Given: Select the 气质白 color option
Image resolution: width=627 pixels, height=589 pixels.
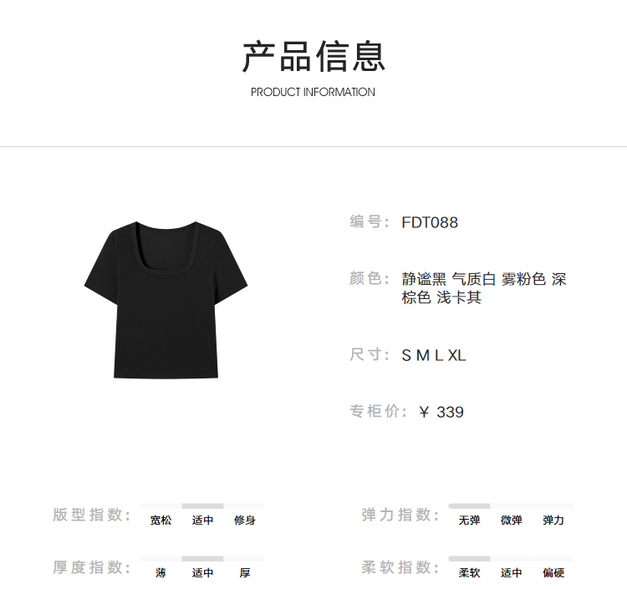Looking at the screenshot, I should pos(474,279).
